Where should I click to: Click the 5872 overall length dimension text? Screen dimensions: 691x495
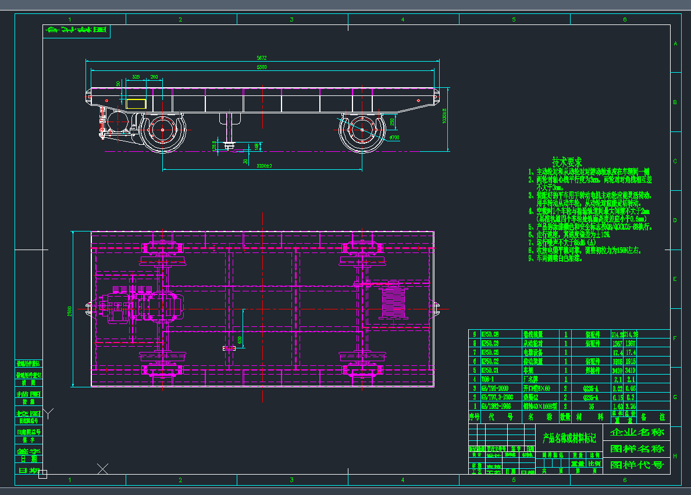[262, 58]
